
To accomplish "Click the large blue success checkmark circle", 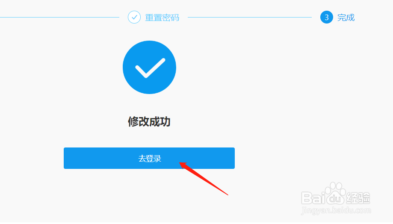I will click(149, 68).
